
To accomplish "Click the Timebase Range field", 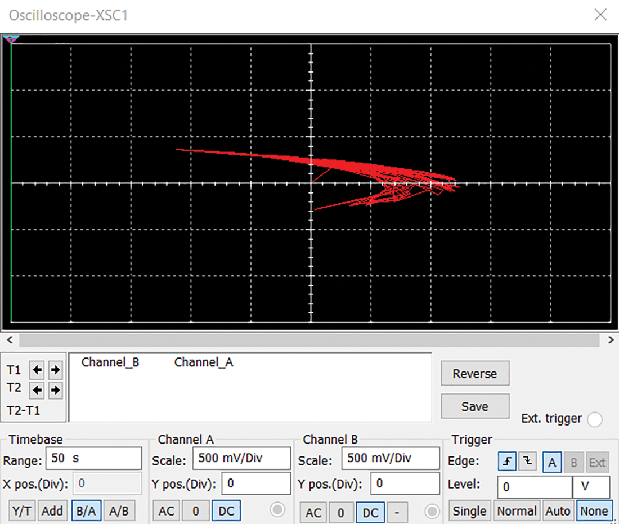I will pyautogui.click(x=93, y=458).
